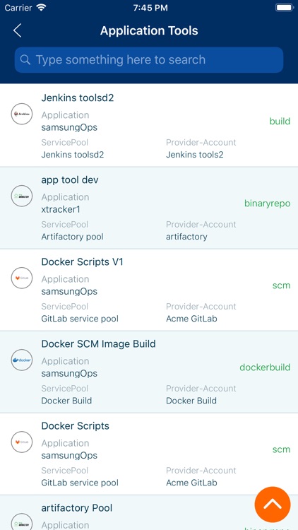Open the Artifactory logo for app tool dev
Screen dimensions: 298x530
pos(22,196)
